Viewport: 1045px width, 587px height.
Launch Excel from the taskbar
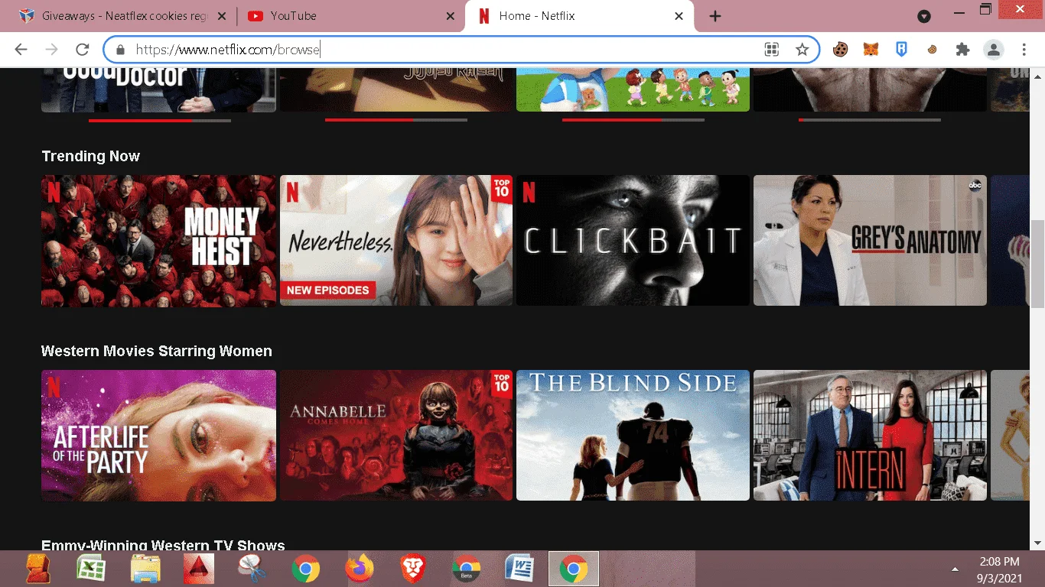point(91,569)
